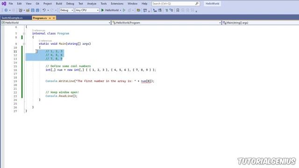Screen dimensions: 299x168
Task: Click the num[0] underlined error expression
Action: 146,81
